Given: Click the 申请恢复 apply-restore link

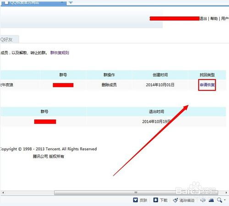Looking at the screenshot, I should [207, 85].
